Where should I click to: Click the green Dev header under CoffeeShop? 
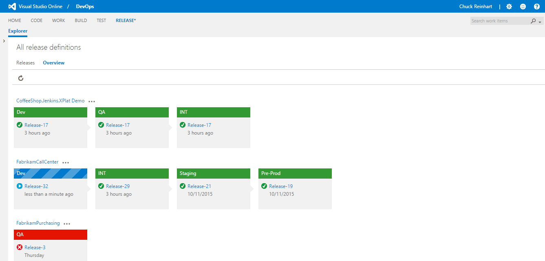51,112
